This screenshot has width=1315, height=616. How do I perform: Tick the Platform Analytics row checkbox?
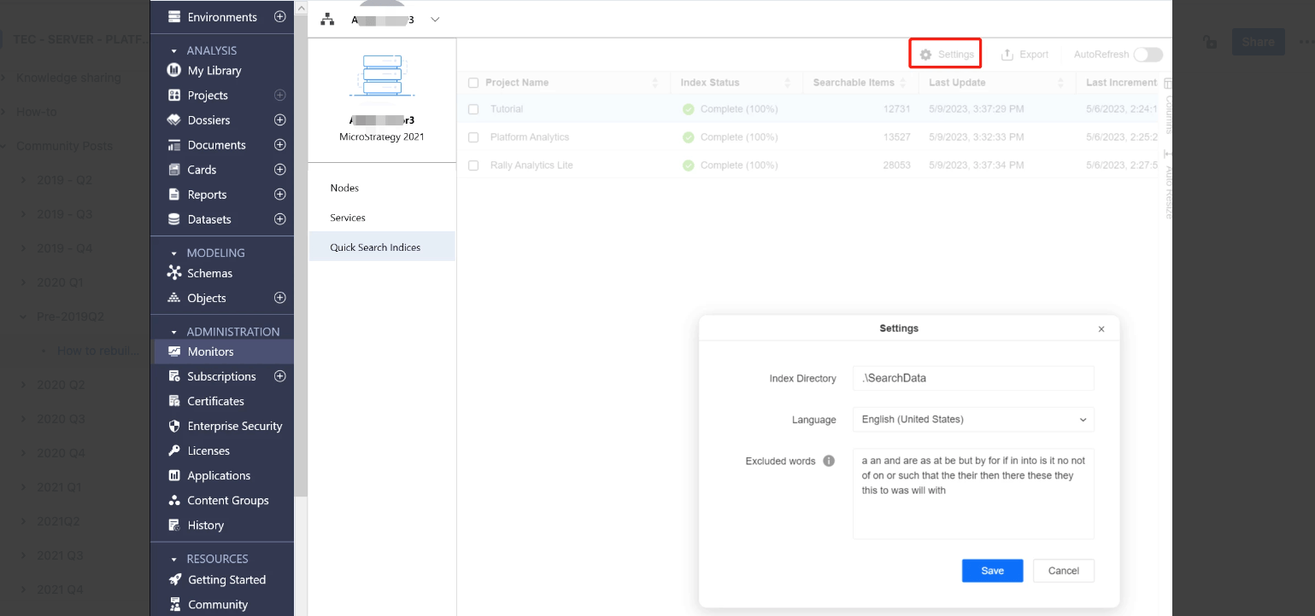(x=473, y=137)
